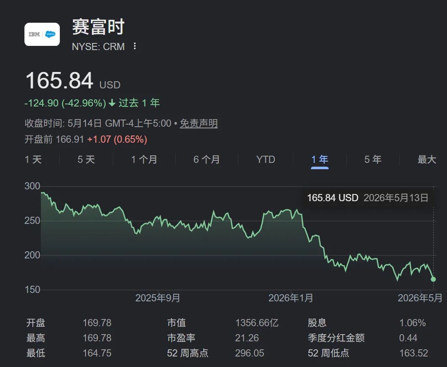The width and height of the screenshot is (447, 367).
Task: Click the 赛富时 company name
Action: (x=98, y=27)
